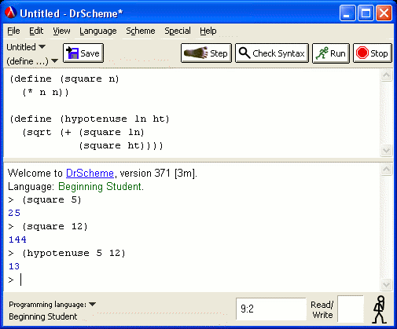Click the "(* n n))" code line
This screenshot has height=329, width=397.
pyautogui.click(x=46, y=93)
